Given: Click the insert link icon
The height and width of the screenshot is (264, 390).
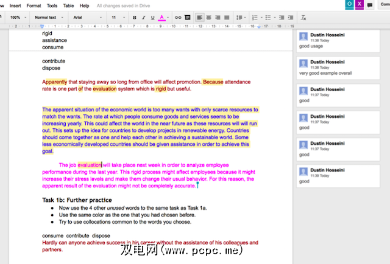Looking at the screenshot, I should 179,18.
